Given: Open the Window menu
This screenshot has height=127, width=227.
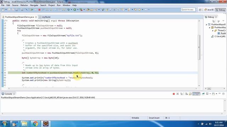Looking at the screenshot, I should (66, 5).
